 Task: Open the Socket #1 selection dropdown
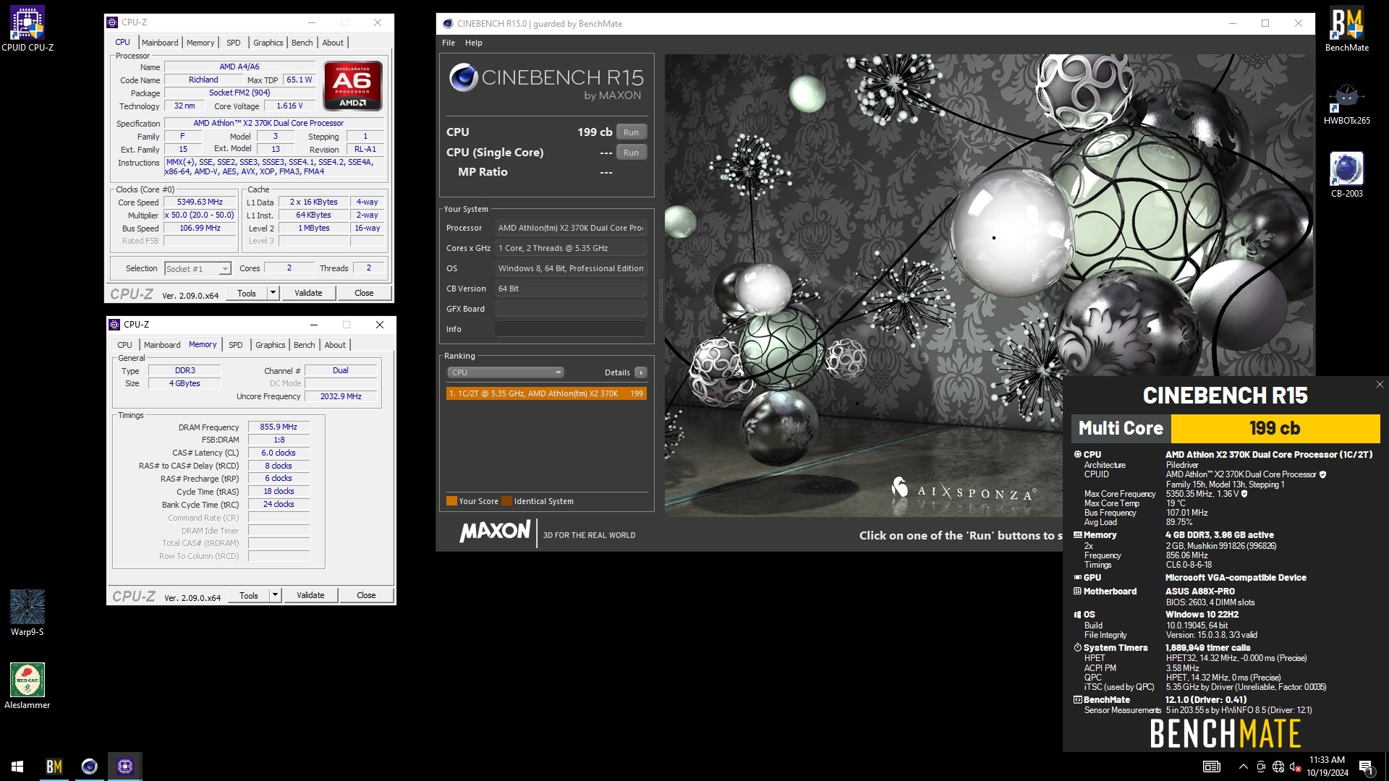pos(197,269)
